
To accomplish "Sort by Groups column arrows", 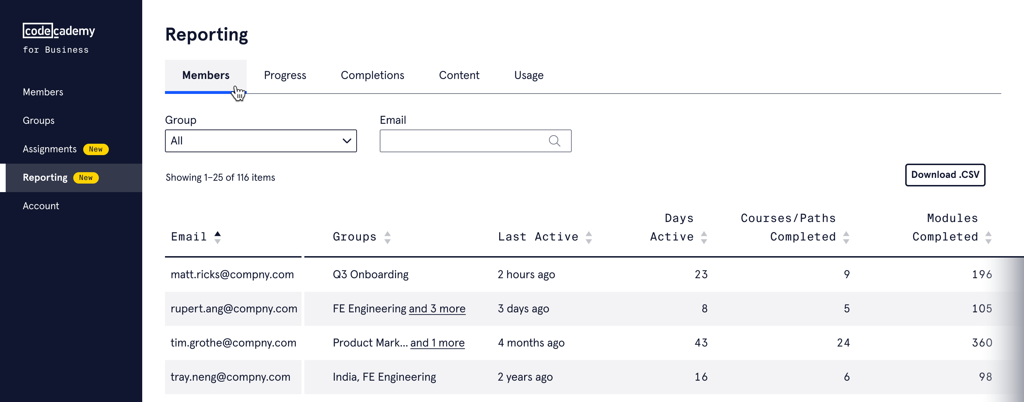I will click(x=387, y=237).
